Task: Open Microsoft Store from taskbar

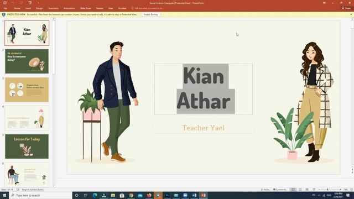Action: click(122, 195)
